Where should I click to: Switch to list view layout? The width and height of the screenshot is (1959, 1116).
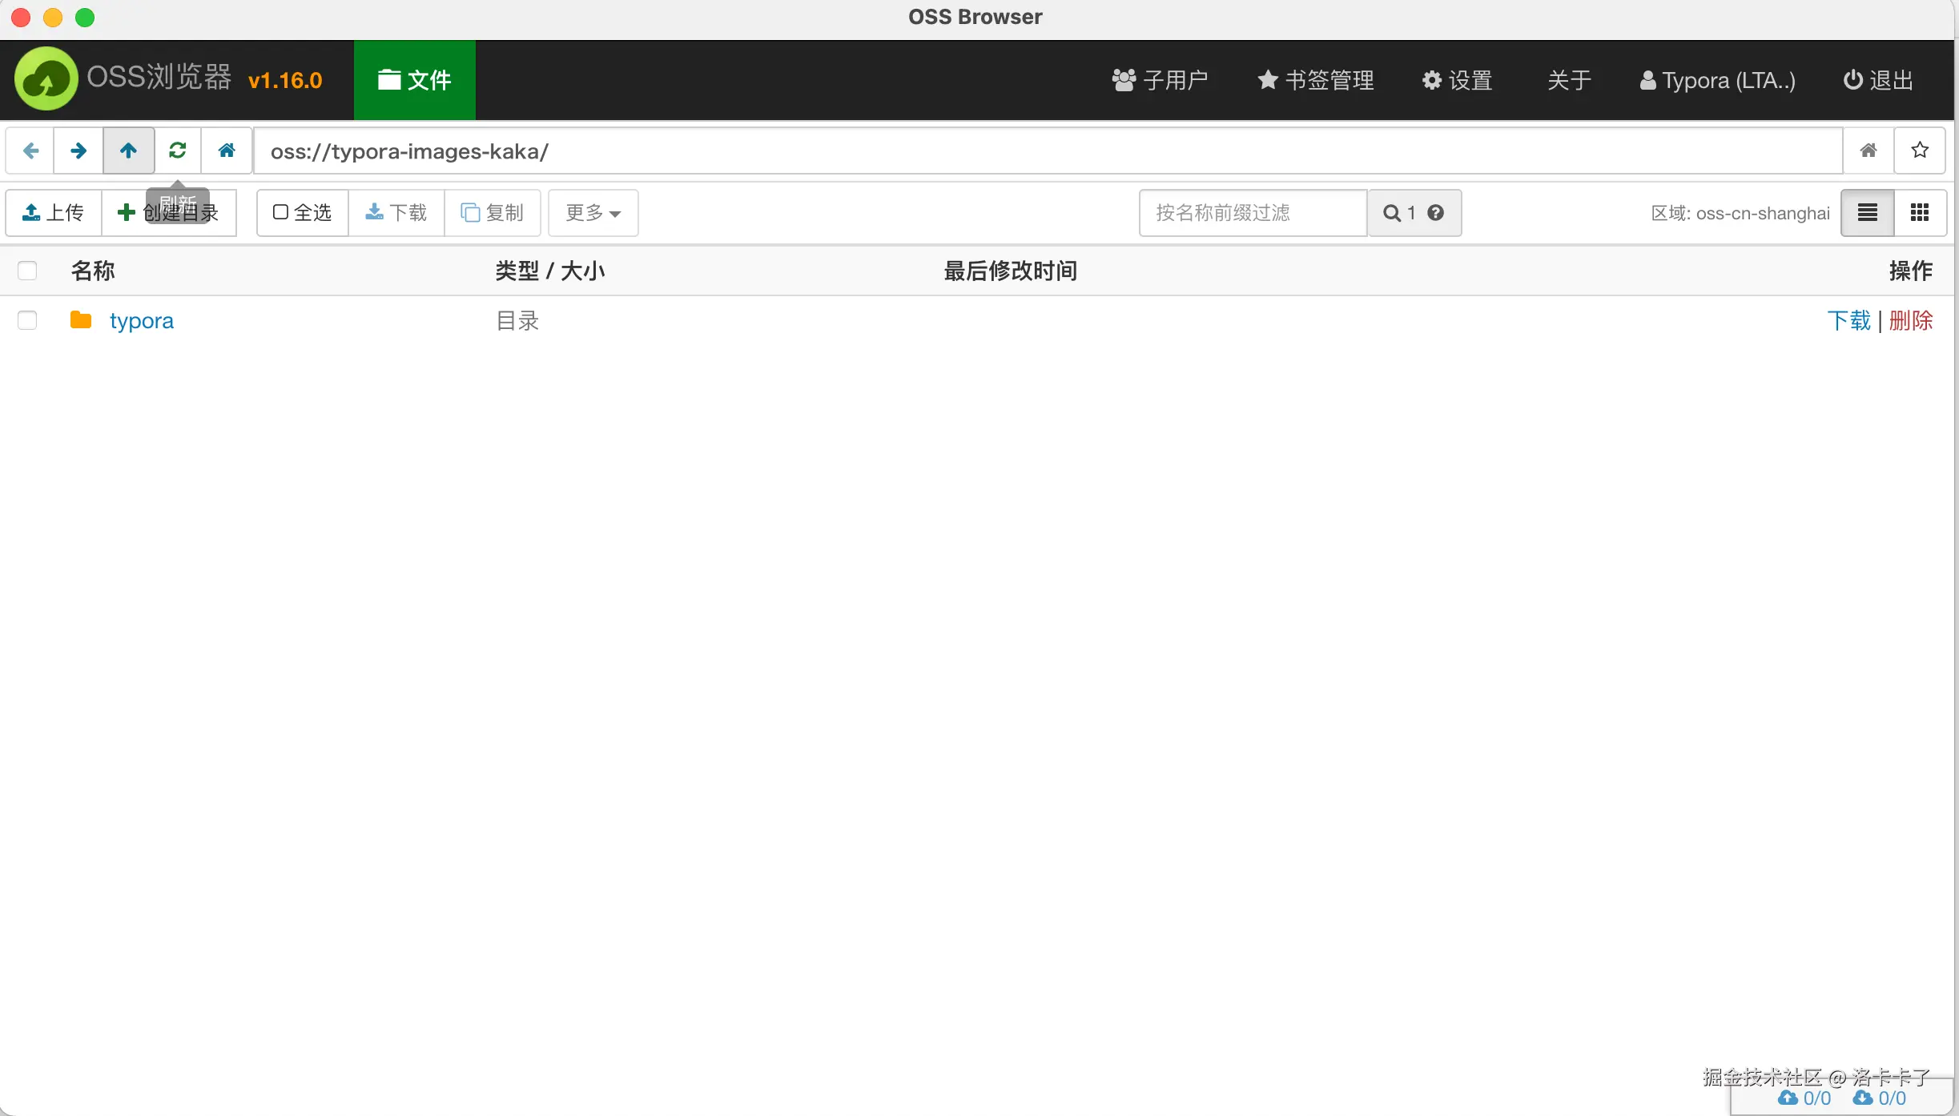coord(1868,212)
